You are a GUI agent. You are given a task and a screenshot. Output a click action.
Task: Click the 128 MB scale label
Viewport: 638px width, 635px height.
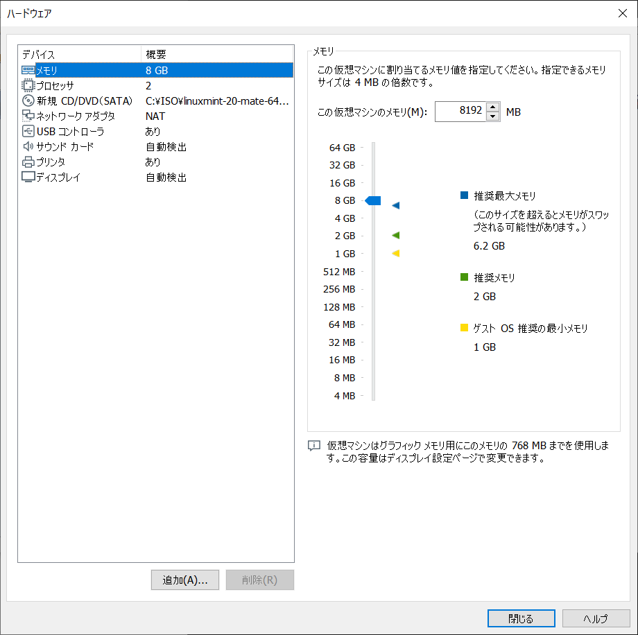coord(339,307)
